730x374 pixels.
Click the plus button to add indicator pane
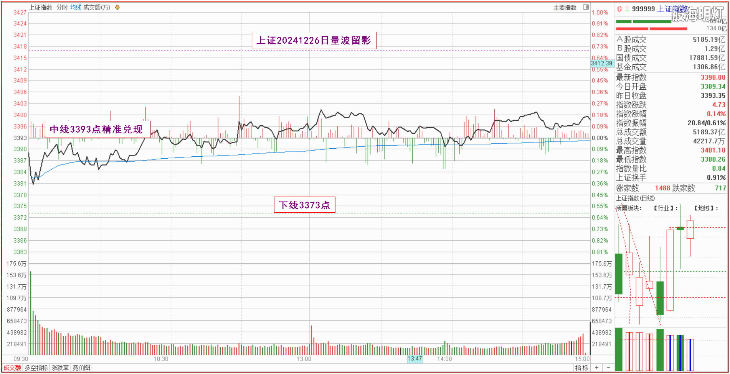point(596,367)
